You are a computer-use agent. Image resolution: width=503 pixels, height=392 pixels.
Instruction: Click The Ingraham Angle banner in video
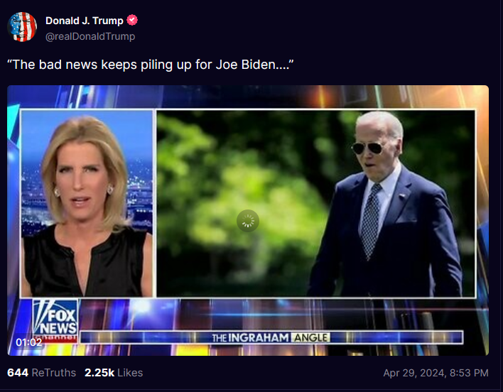point(271,337)
